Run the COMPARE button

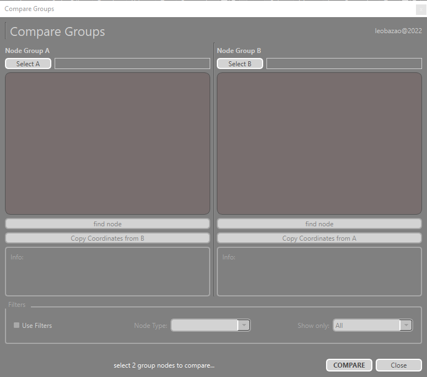[x=349, y=365]
